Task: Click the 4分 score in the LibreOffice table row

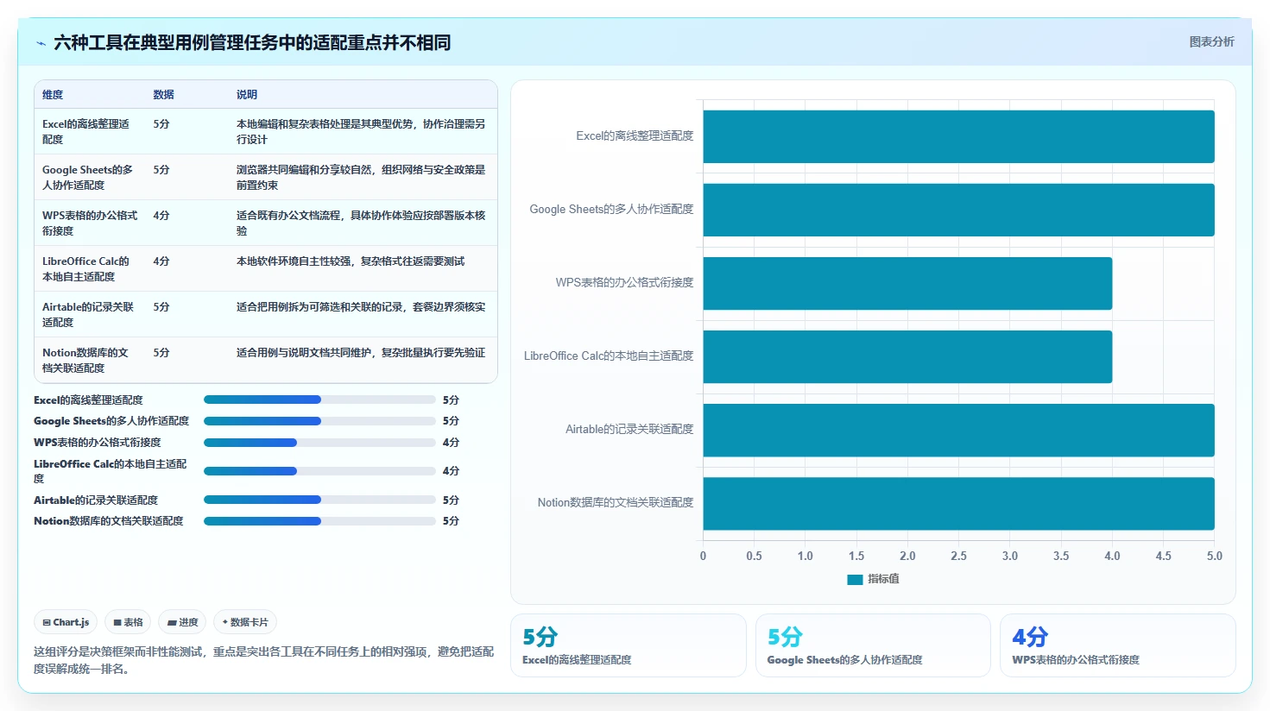Action: (161, 261)
